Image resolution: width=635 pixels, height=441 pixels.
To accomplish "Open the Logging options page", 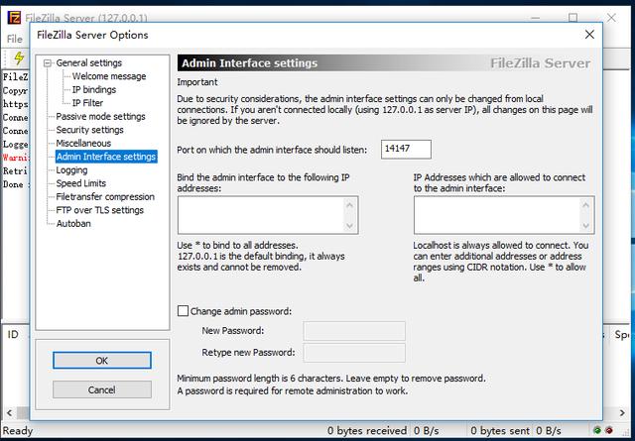I will coord(71,169).
